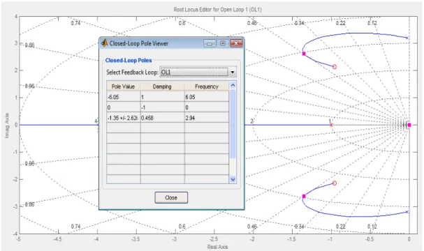Click the 6.05 frequency cell

(207, 97)
